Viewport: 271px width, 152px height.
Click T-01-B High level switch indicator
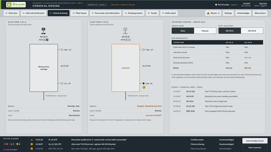coord(143,50)
